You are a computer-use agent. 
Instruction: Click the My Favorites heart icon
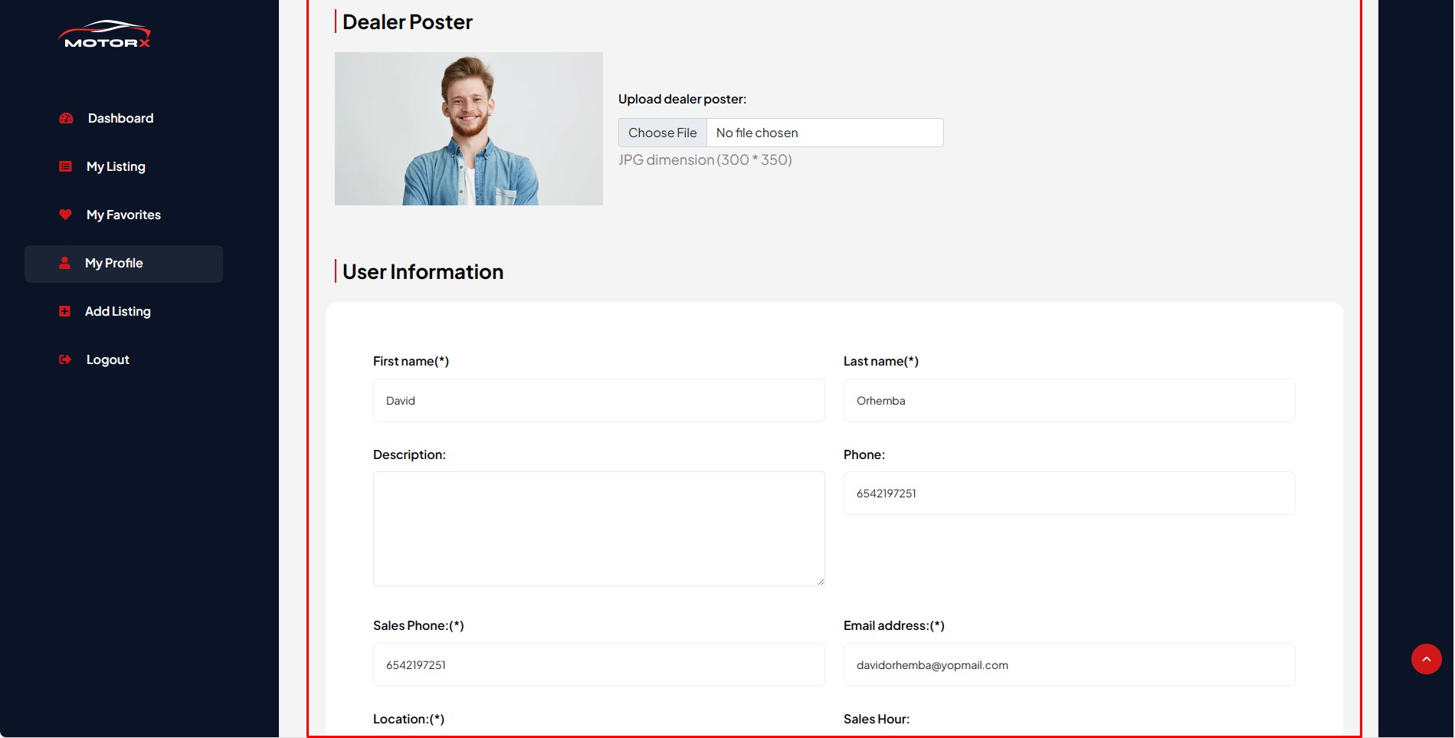click(65, 215)
